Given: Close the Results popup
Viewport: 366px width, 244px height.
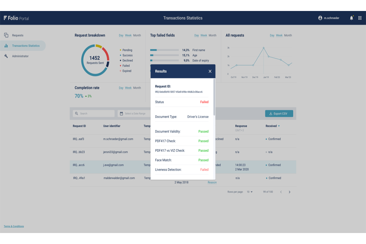Looking at the screenshot, I should point(210,71).
